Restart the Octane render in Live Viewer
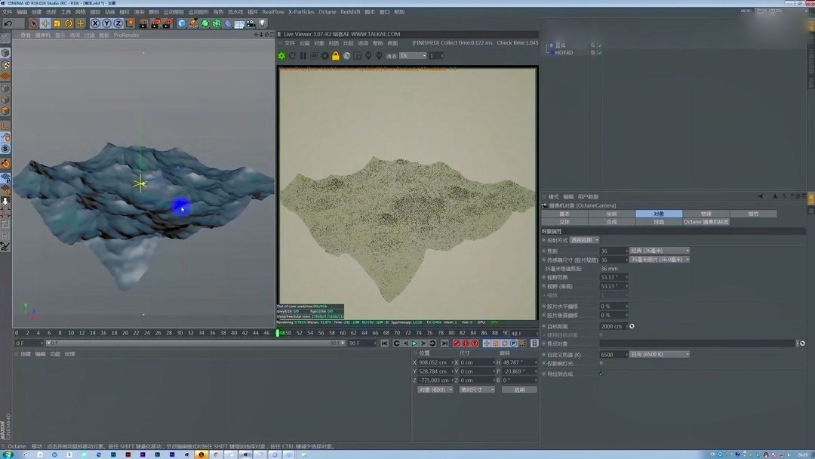This screenshot has height=459, width=815. (x=293, y=55)
